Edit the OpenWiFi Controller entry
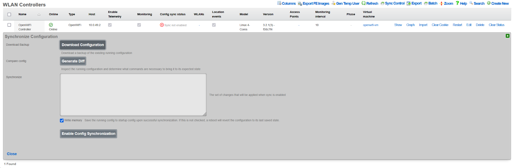513x168 pixels. click(469, 25)
